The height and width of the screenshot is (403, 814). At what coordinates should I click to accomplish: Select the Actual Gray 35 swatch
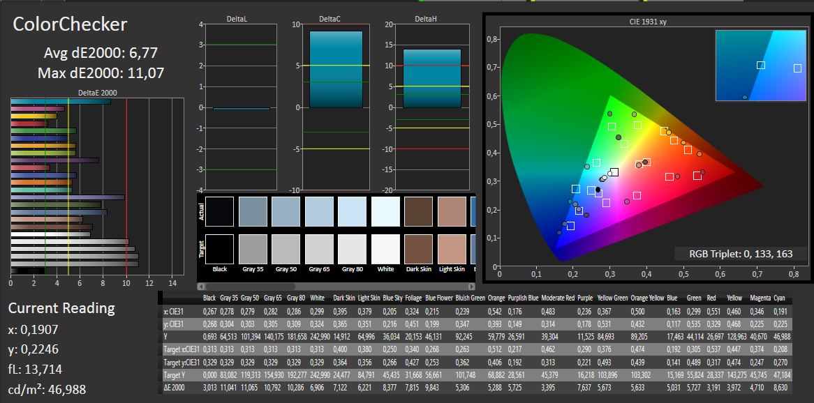[x=253, y=211]
